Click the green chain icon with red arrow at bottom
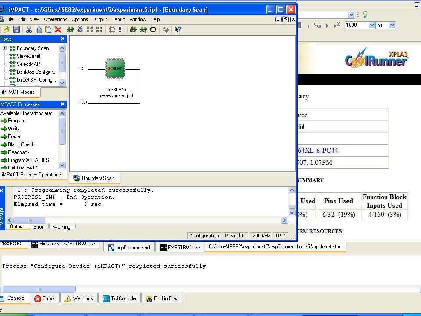 pos(143,29)
